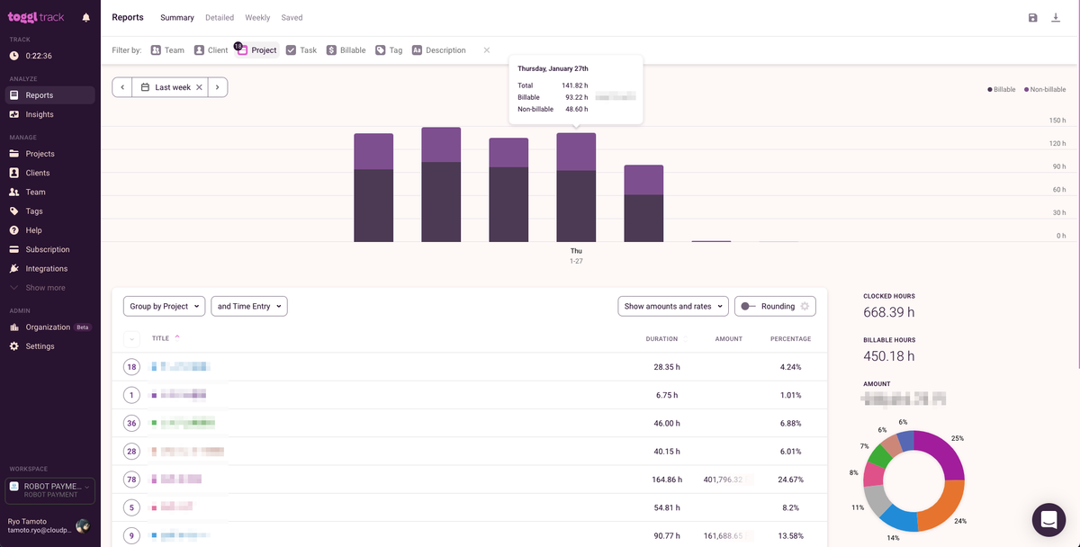Toggle the Rounding switch

pos(748,307)
